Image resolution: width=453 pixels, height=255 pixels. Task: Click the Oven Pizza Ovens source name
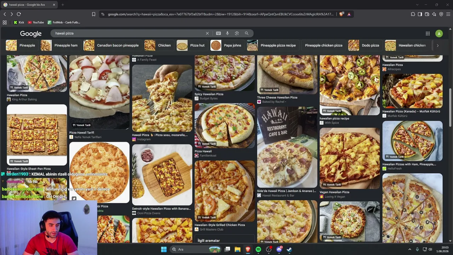click(149, 213)
